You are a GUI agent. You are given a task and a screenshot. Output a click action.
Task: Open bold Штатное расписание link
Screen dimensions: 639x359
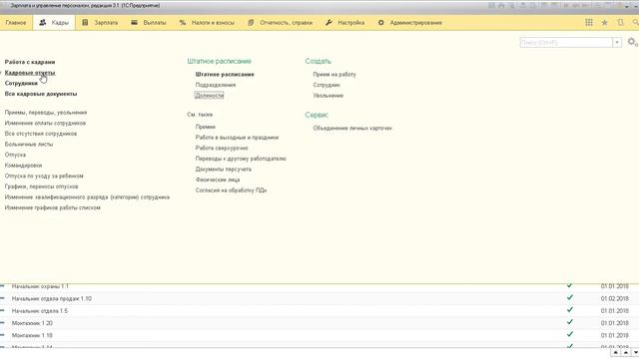(x=225, y=75)
